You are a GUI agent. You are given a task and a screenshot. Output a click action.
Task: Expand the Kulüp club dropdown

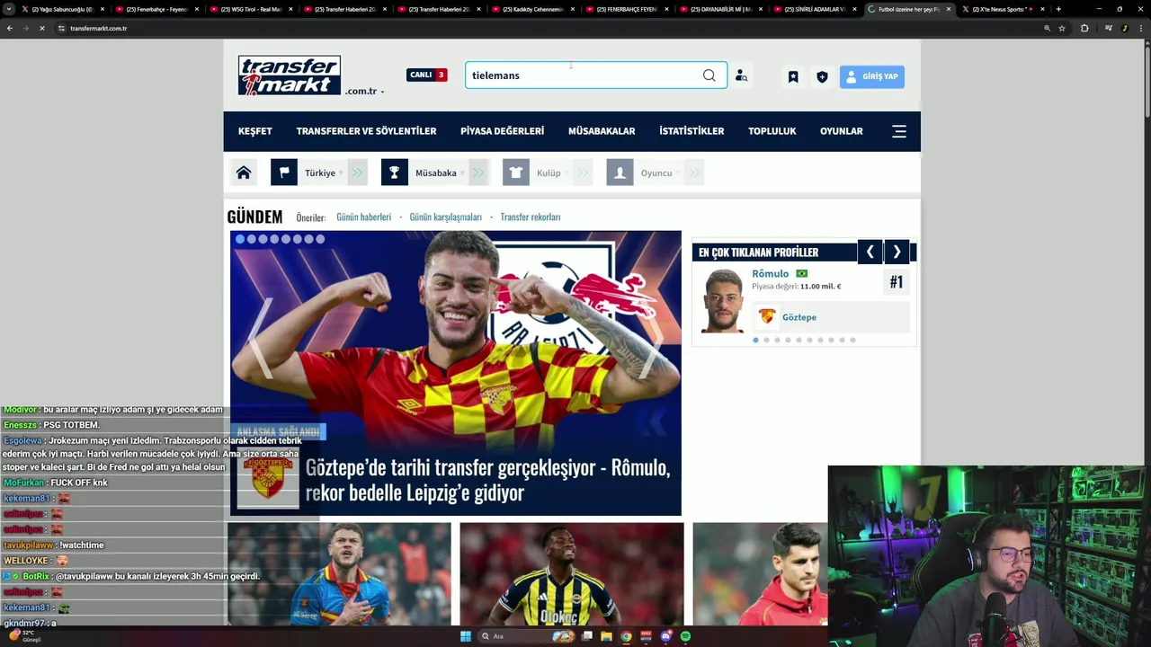tap(550, 173)
